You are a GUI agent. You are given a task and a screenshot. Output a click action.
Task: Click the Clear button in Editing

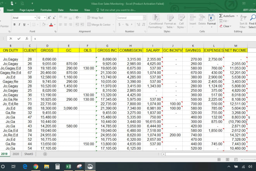(x=226, y=26)
